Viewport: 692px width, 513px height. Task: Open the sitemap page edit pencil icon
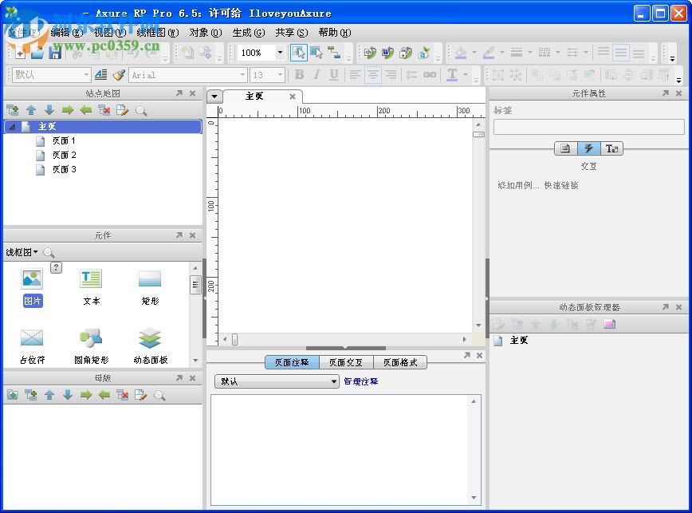click(121, 109)
